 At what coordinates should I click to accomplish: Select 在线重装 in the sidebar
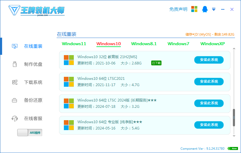click(x=33, y=46)
